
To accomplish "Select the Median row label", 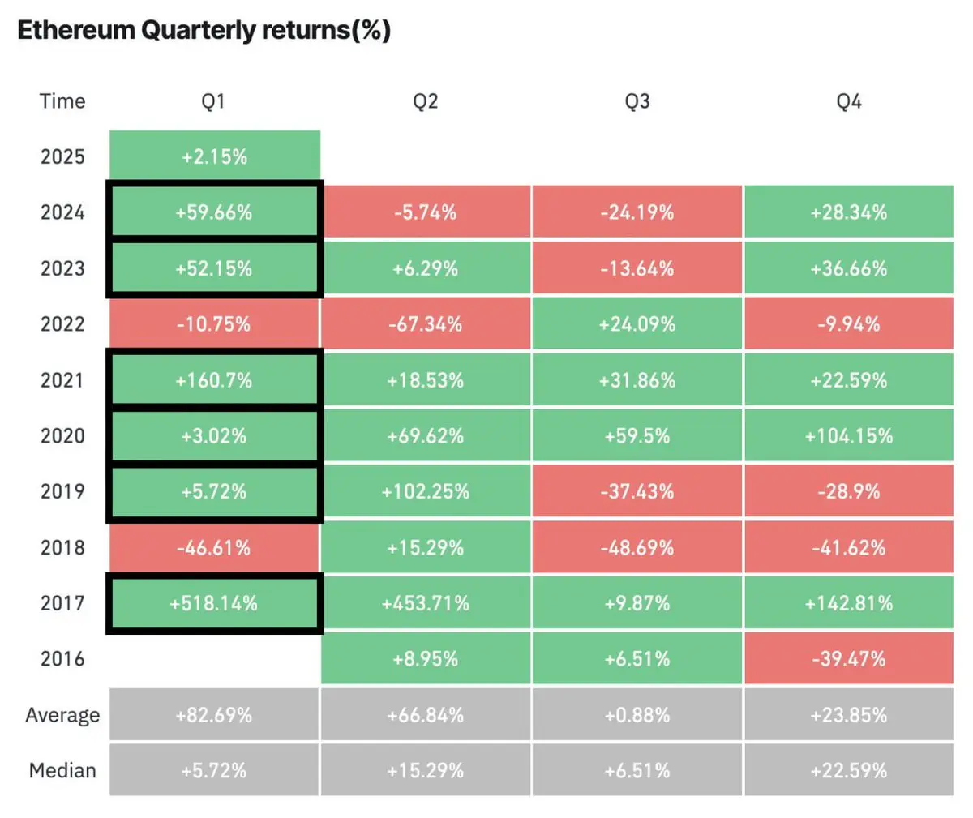I will pos(62,770).
